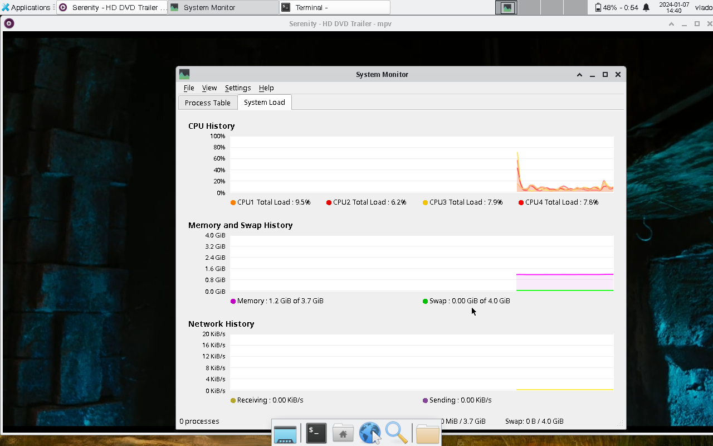Launch the web browser globe icon
Screen dimensions: 713x446
pyautogui.click(x=370, y=433)
